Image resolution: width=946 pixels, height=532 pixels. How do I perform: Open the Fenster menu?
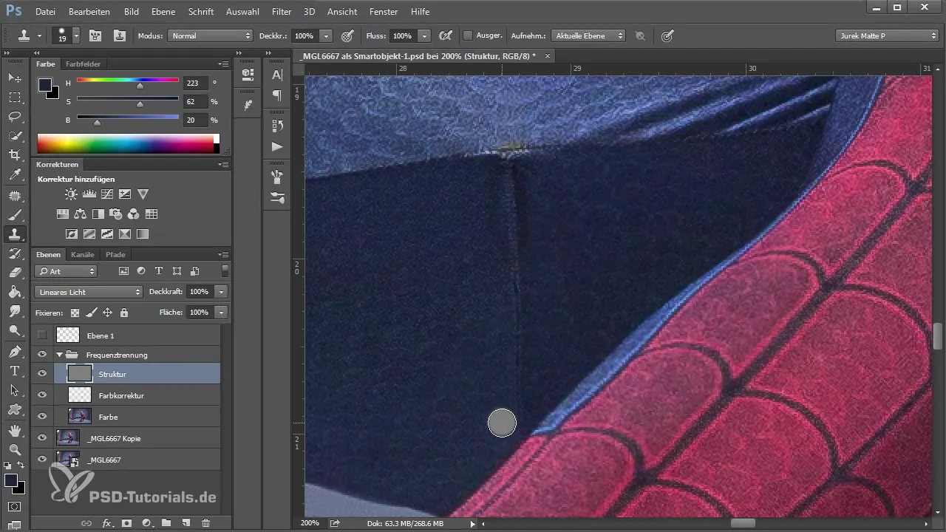(x=384, y=12)
